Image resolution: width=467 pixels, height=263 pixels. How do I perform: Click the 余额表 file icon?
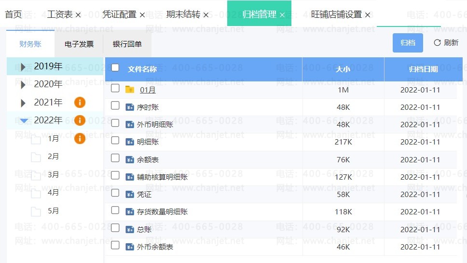[x=130, y=160]
